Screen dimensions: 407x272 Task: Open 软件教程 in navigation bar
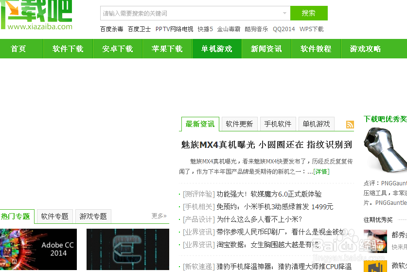click(x=316, y=49)
